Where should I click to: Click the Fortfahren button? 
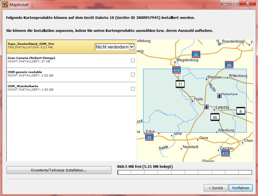(241, 188)
